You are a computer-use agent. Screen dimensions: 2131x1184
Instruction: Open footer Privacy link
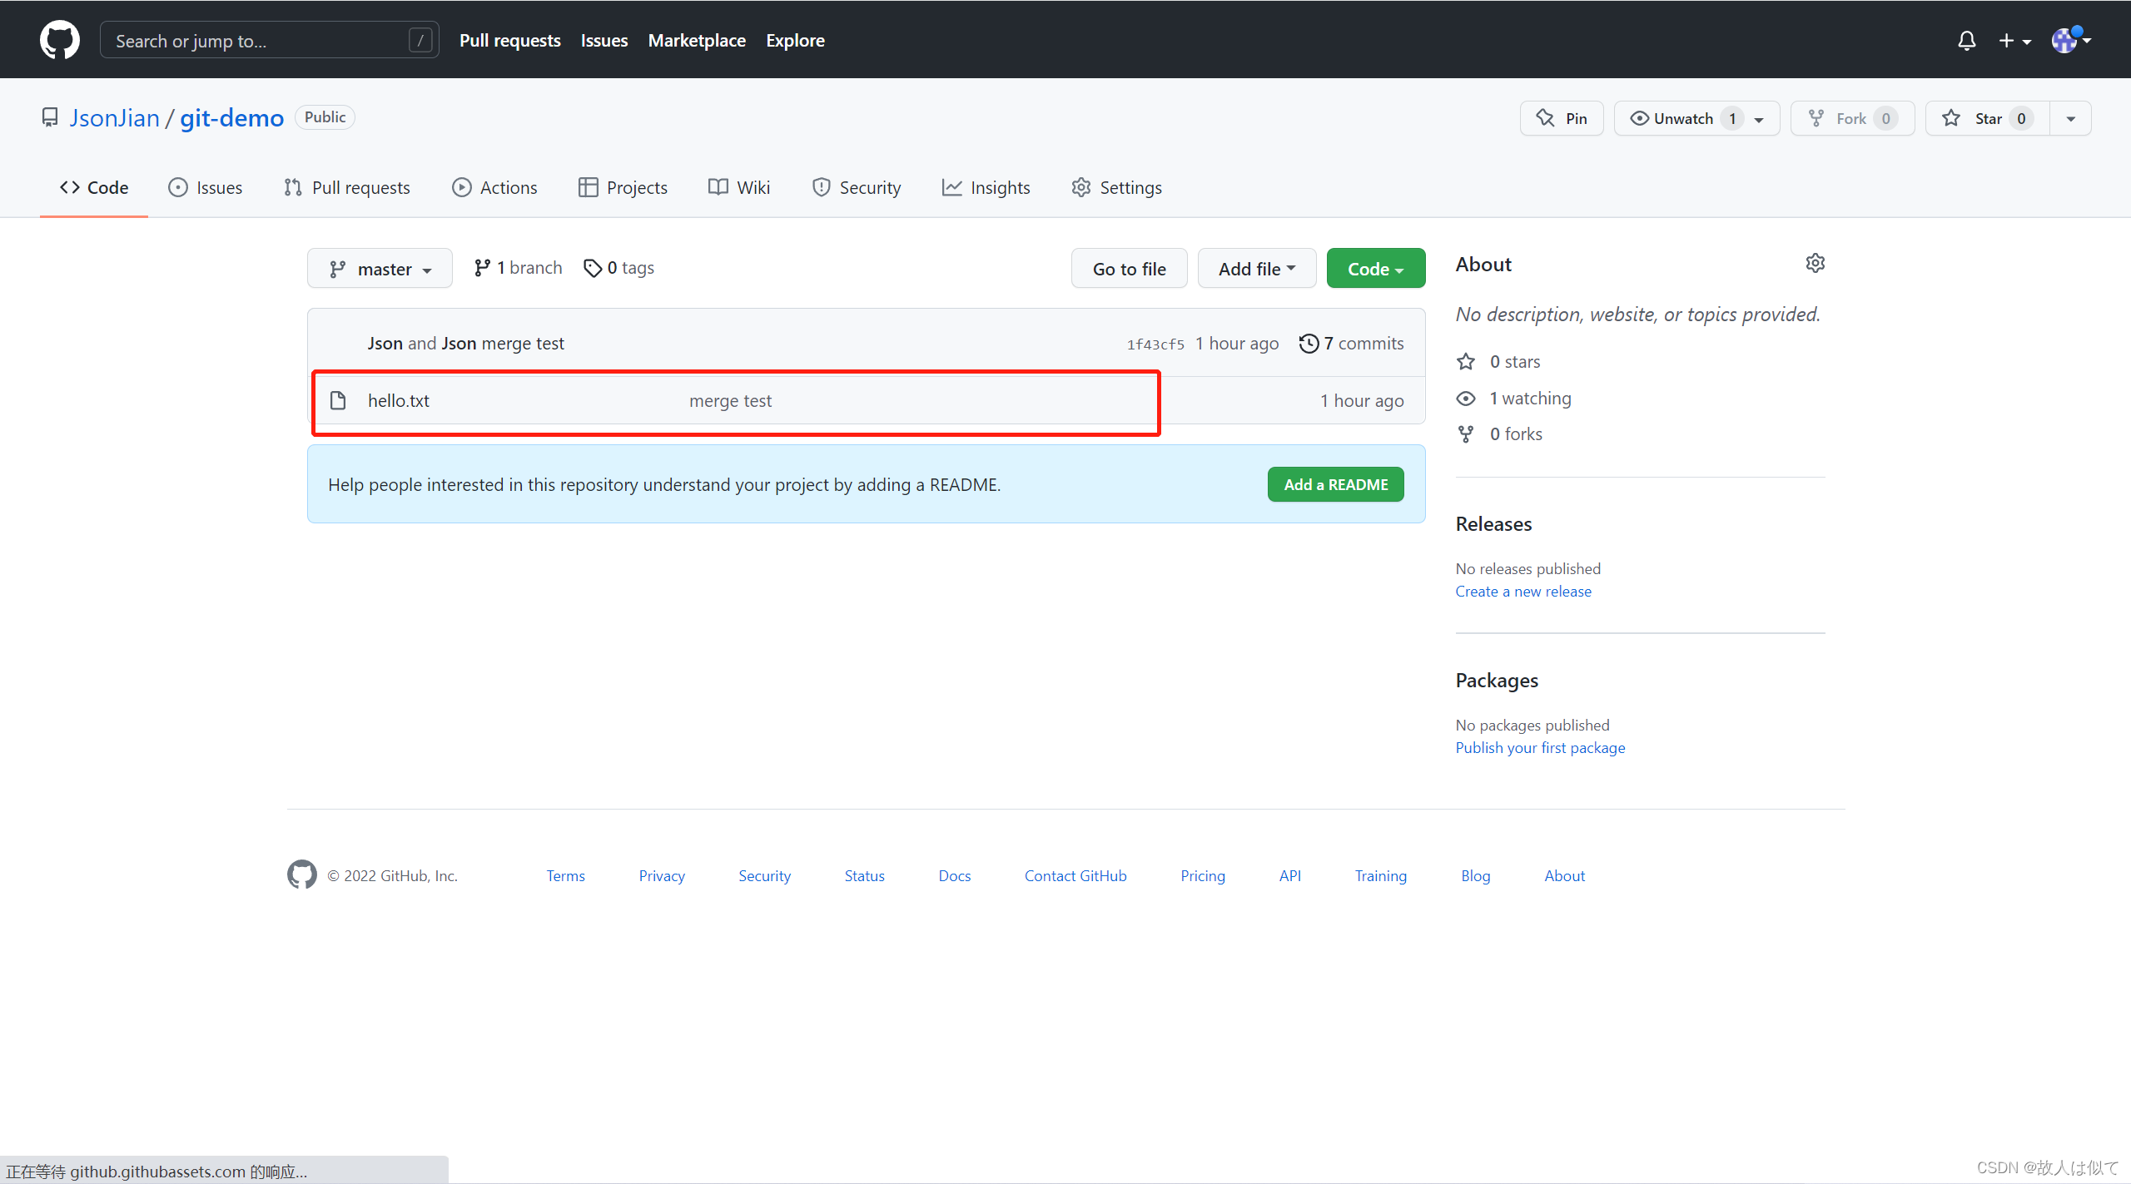pos(662,875)
